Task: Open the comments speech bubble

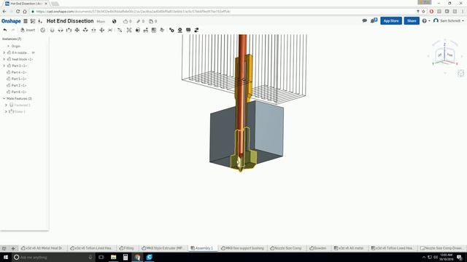Action: (x=364, y=21)
